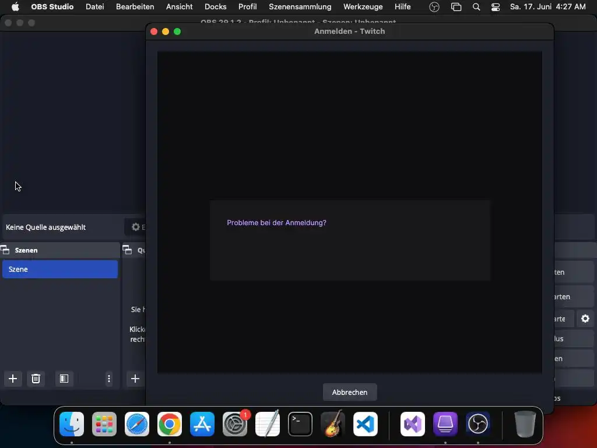The image size is (597, 448).
Task: Click the Szenen panel header
Action: coord(60,250)
